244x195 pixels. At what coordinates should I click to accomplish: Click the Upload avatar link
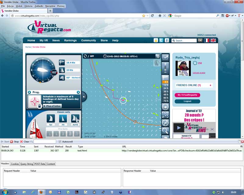click(199, 73)
